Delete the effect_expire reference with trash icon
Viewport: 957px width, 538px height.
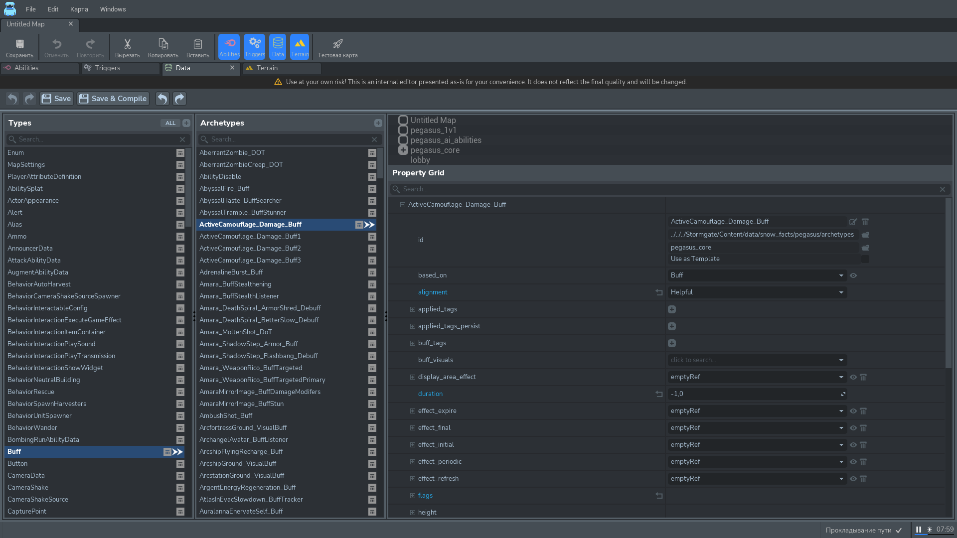coord(863,411)
